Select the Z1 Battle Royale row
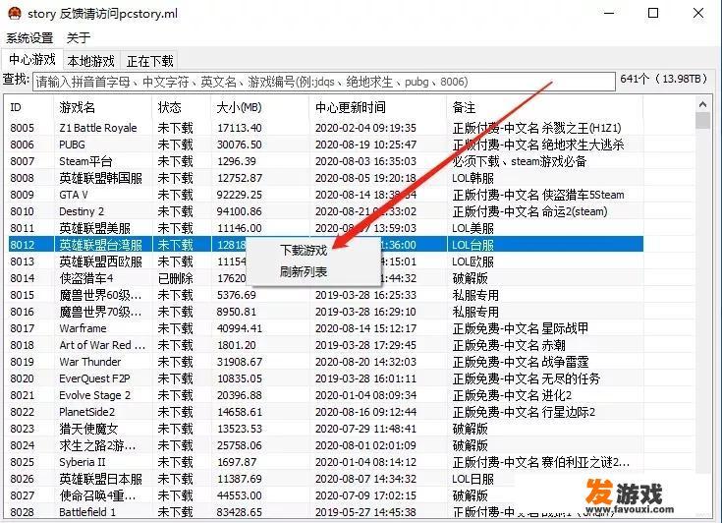The image size is (722, 523). tap(325, 128)
